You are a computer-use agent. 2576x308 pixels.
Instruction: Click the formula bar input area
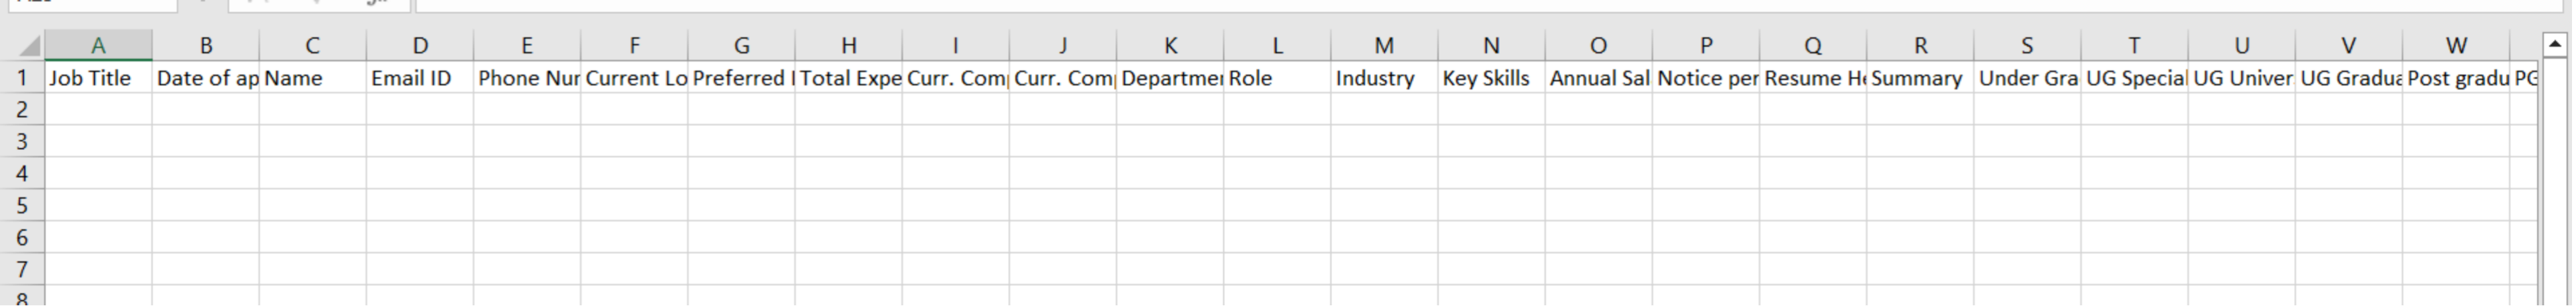point(1400,4)
